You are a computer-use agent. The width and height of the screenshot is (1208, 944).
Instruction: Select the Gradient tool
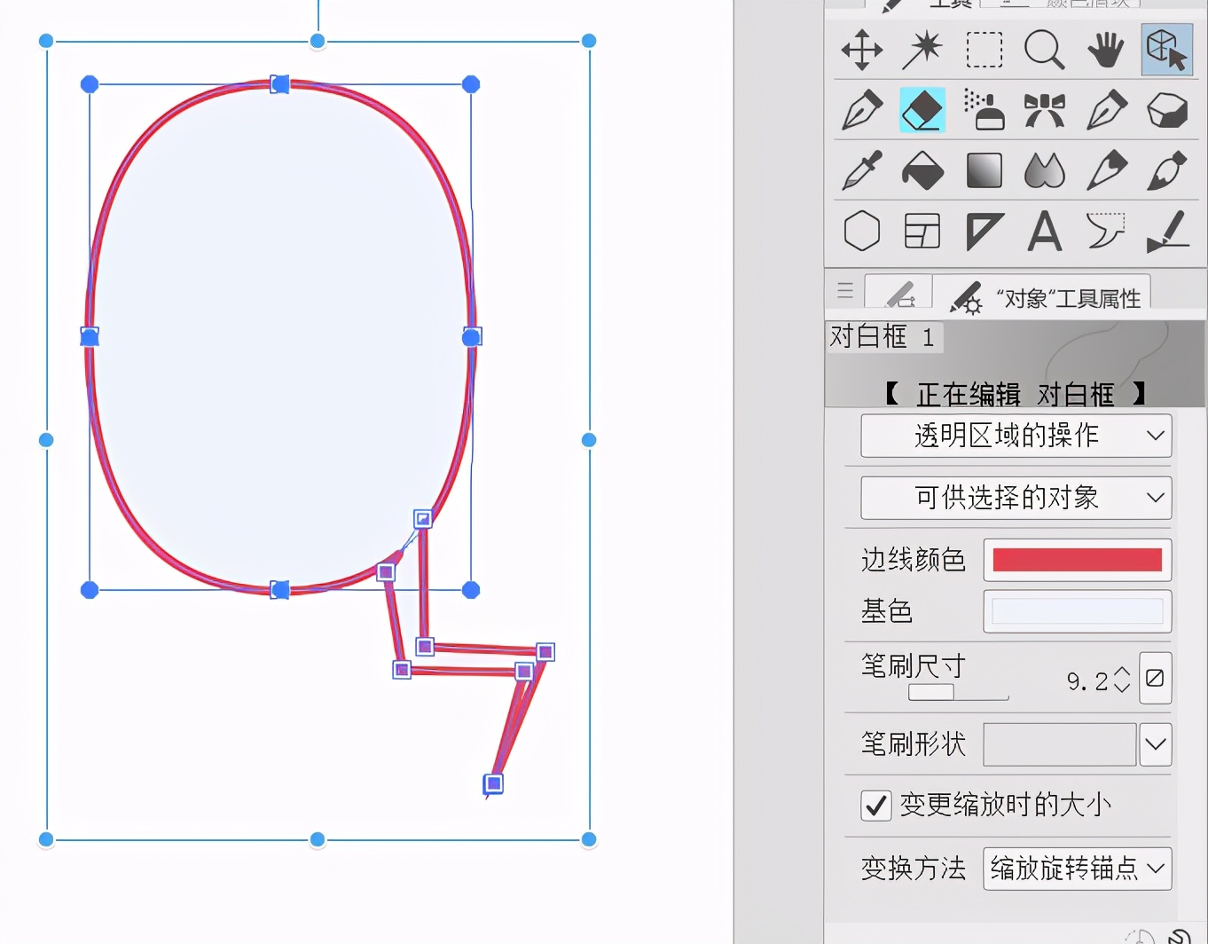(x=984, y=171)
